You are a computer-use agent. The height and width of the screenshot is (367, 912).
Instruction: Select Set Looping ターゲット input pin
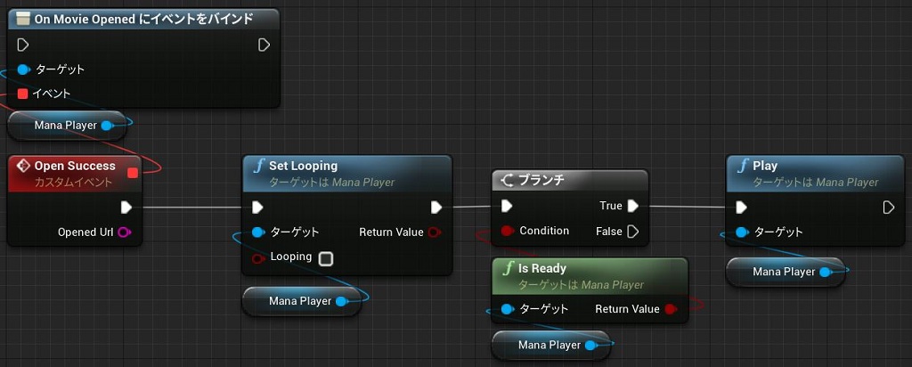(x=258, y=232)
